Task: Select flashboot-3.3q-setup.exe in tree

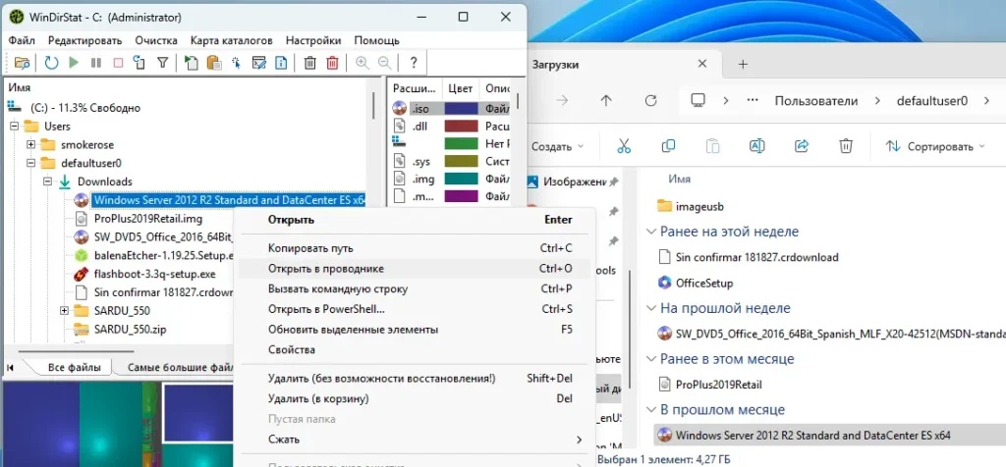Action: click(154, 274)
